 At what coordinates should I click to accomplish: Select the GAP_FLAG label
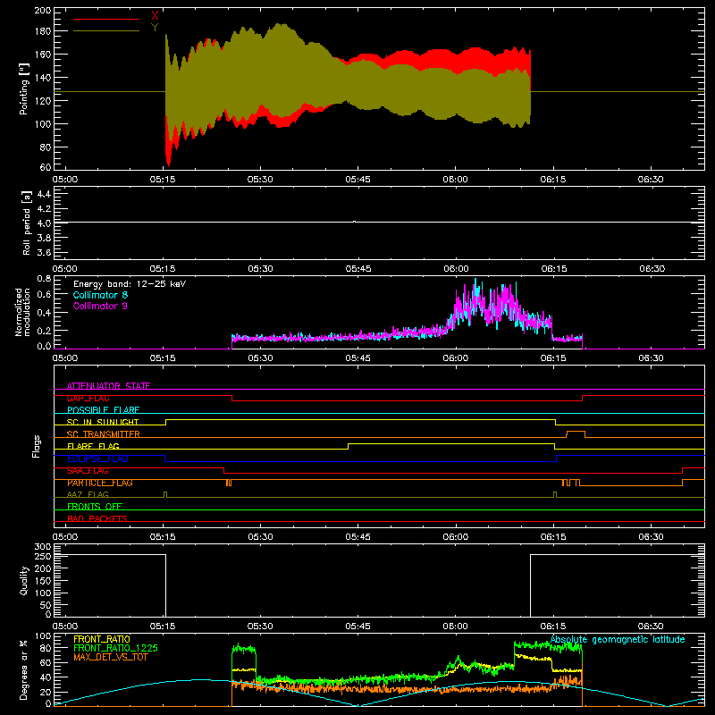[88, 398]
